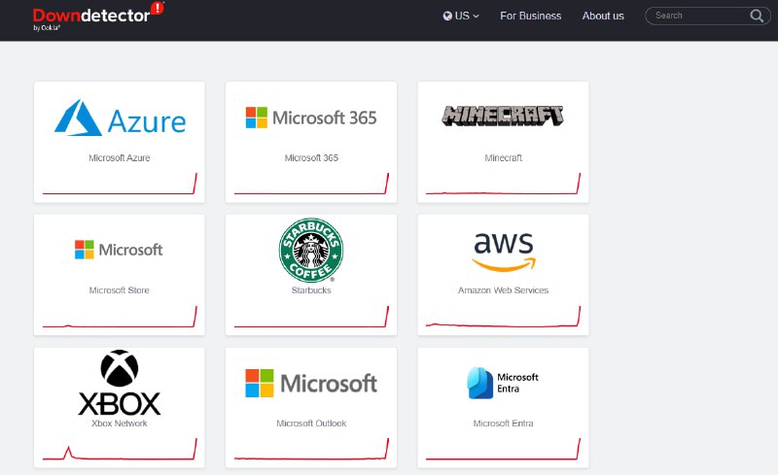Click the Minecraft logo

pyautogui.click(x=503, y=116)
